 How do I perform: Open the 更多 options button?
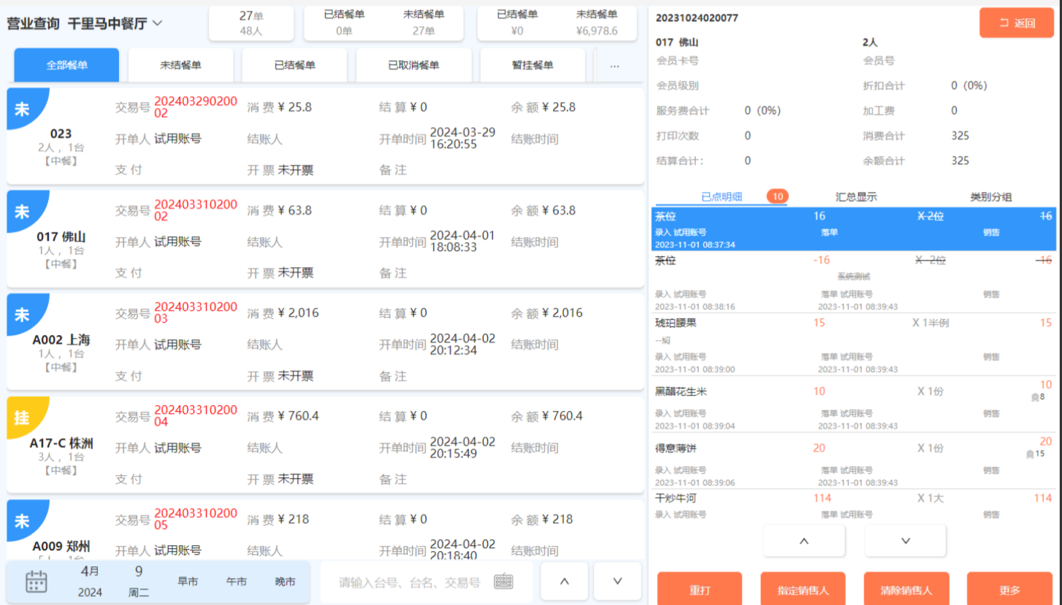click(x=1009, y=590)
